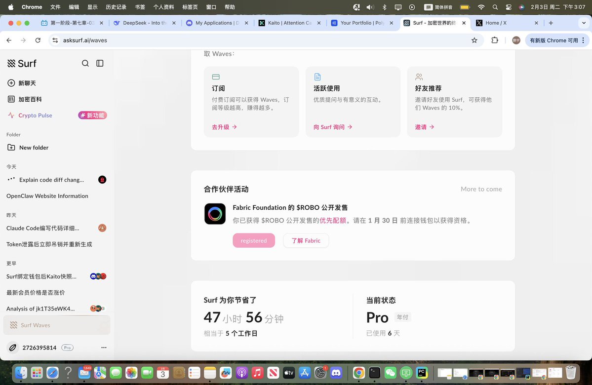592x385 pixels.
Task: Open Control Center in the menu bar
Action: click(508, 7)
